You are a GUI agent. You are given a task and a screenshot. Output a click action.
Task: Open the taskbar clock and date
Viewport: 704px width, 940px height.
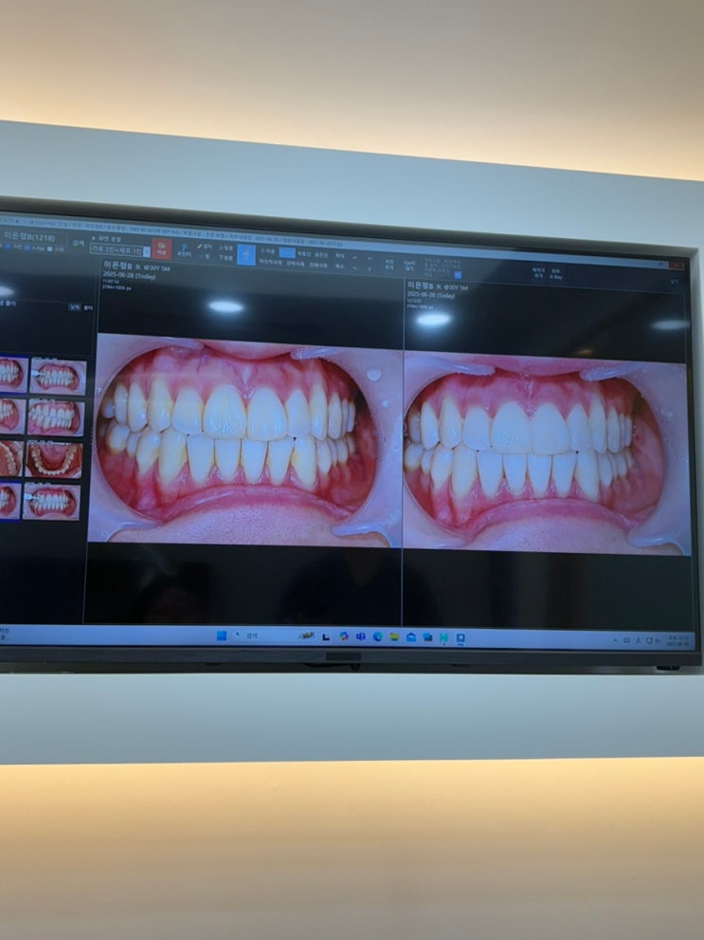click(x=680, y=641)
